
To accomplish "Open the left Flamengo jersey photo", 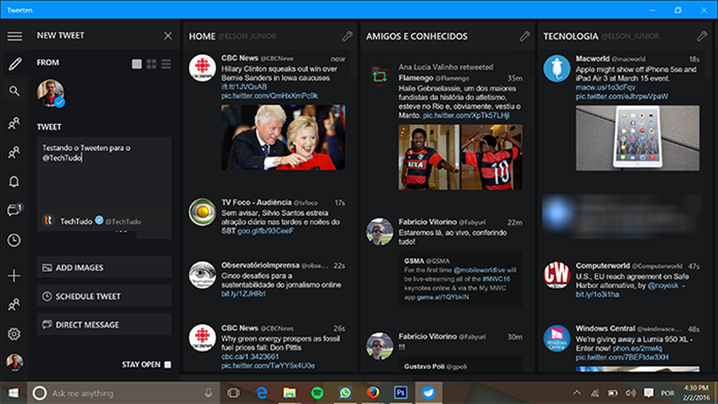I will click(428, 157).
